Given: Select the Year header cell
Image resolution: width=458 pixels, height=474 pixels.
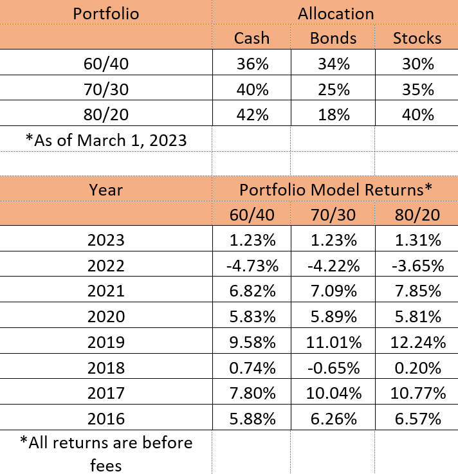Looking at the screenshot, I should 106,190.
